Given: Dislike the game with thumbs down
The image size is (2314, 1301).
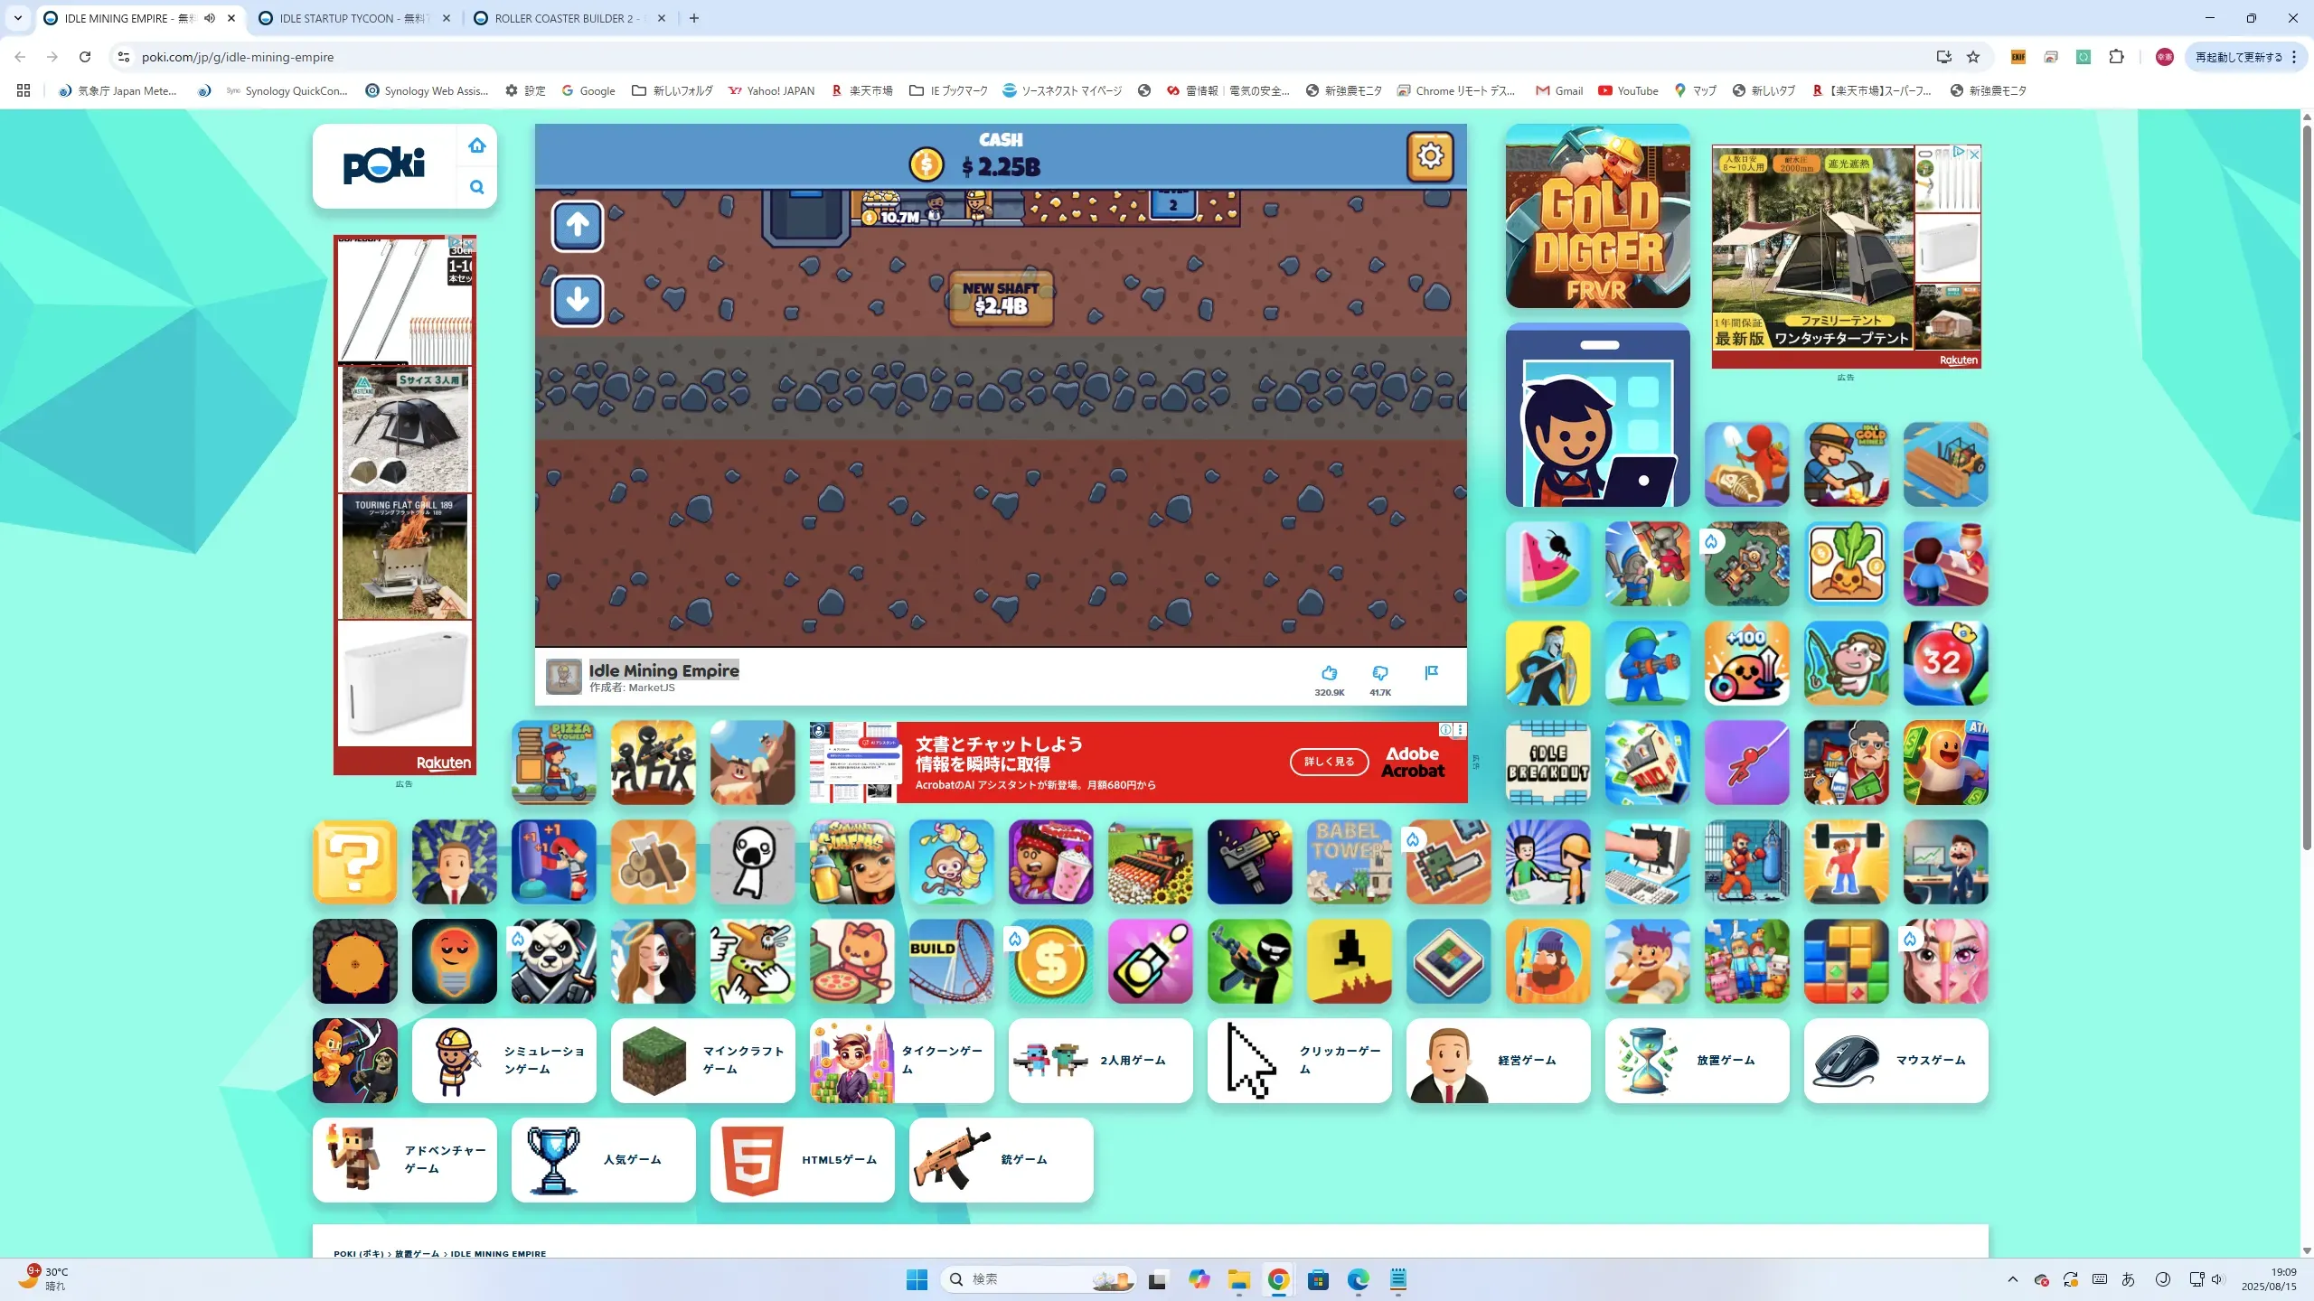Looking at the screenshot, I should point(1379,673).
